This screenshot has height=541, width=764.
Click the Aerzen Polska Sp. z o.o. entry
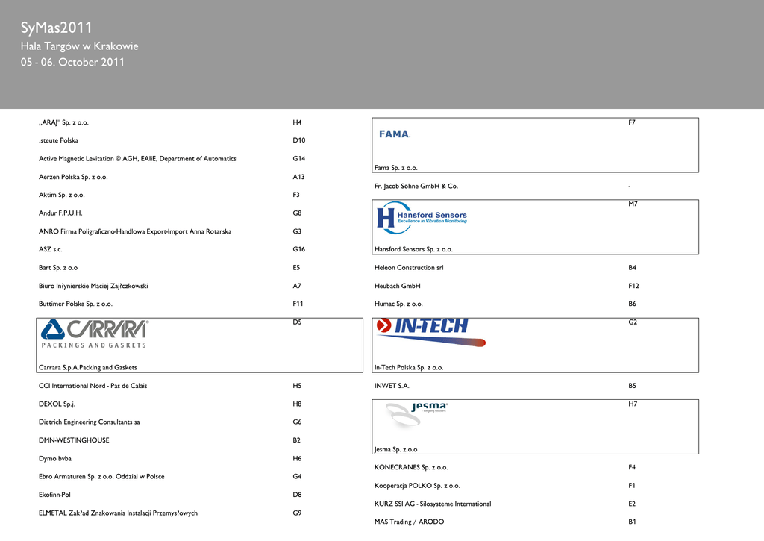pos(73,177)
